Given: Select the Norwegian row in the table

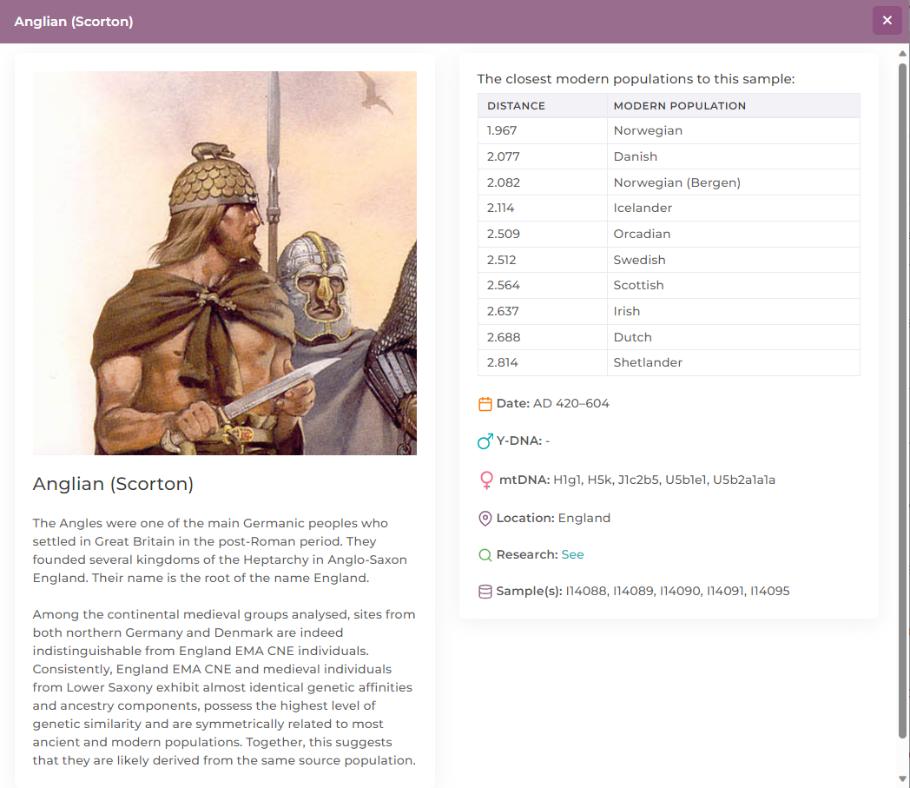Looking at the screenshot, I should (x=669, y=130).
